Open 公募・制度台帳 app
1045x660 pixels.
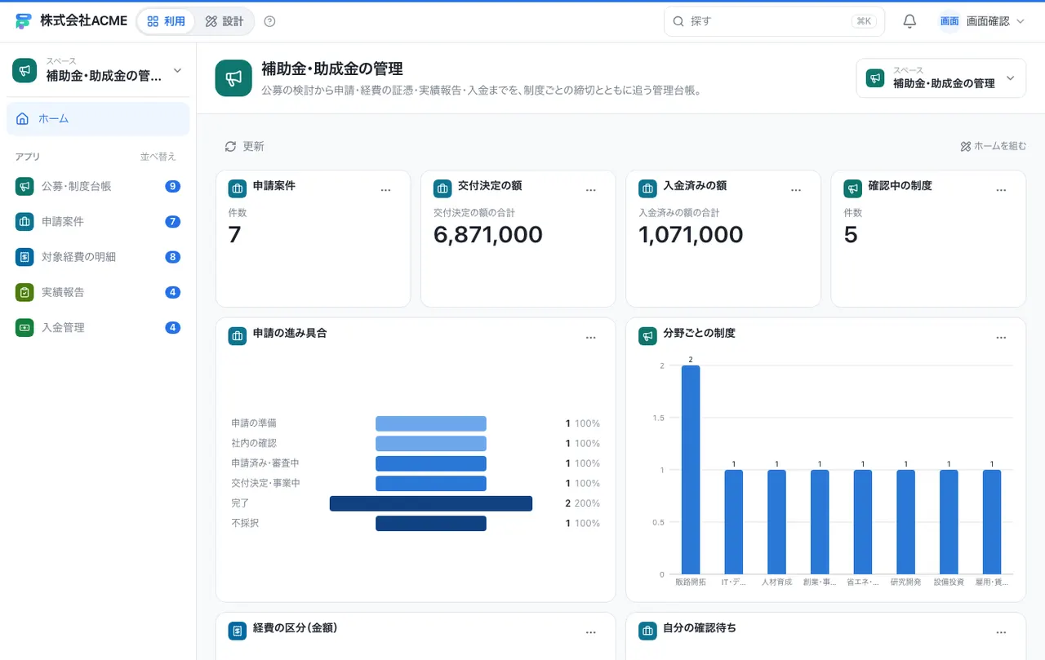[x=98, y=186]
